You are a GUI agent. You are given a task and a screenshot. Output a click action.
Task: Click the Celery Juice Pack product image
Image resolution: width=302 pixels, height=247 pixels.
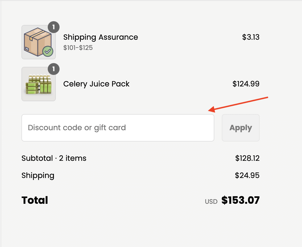[38, 84]
